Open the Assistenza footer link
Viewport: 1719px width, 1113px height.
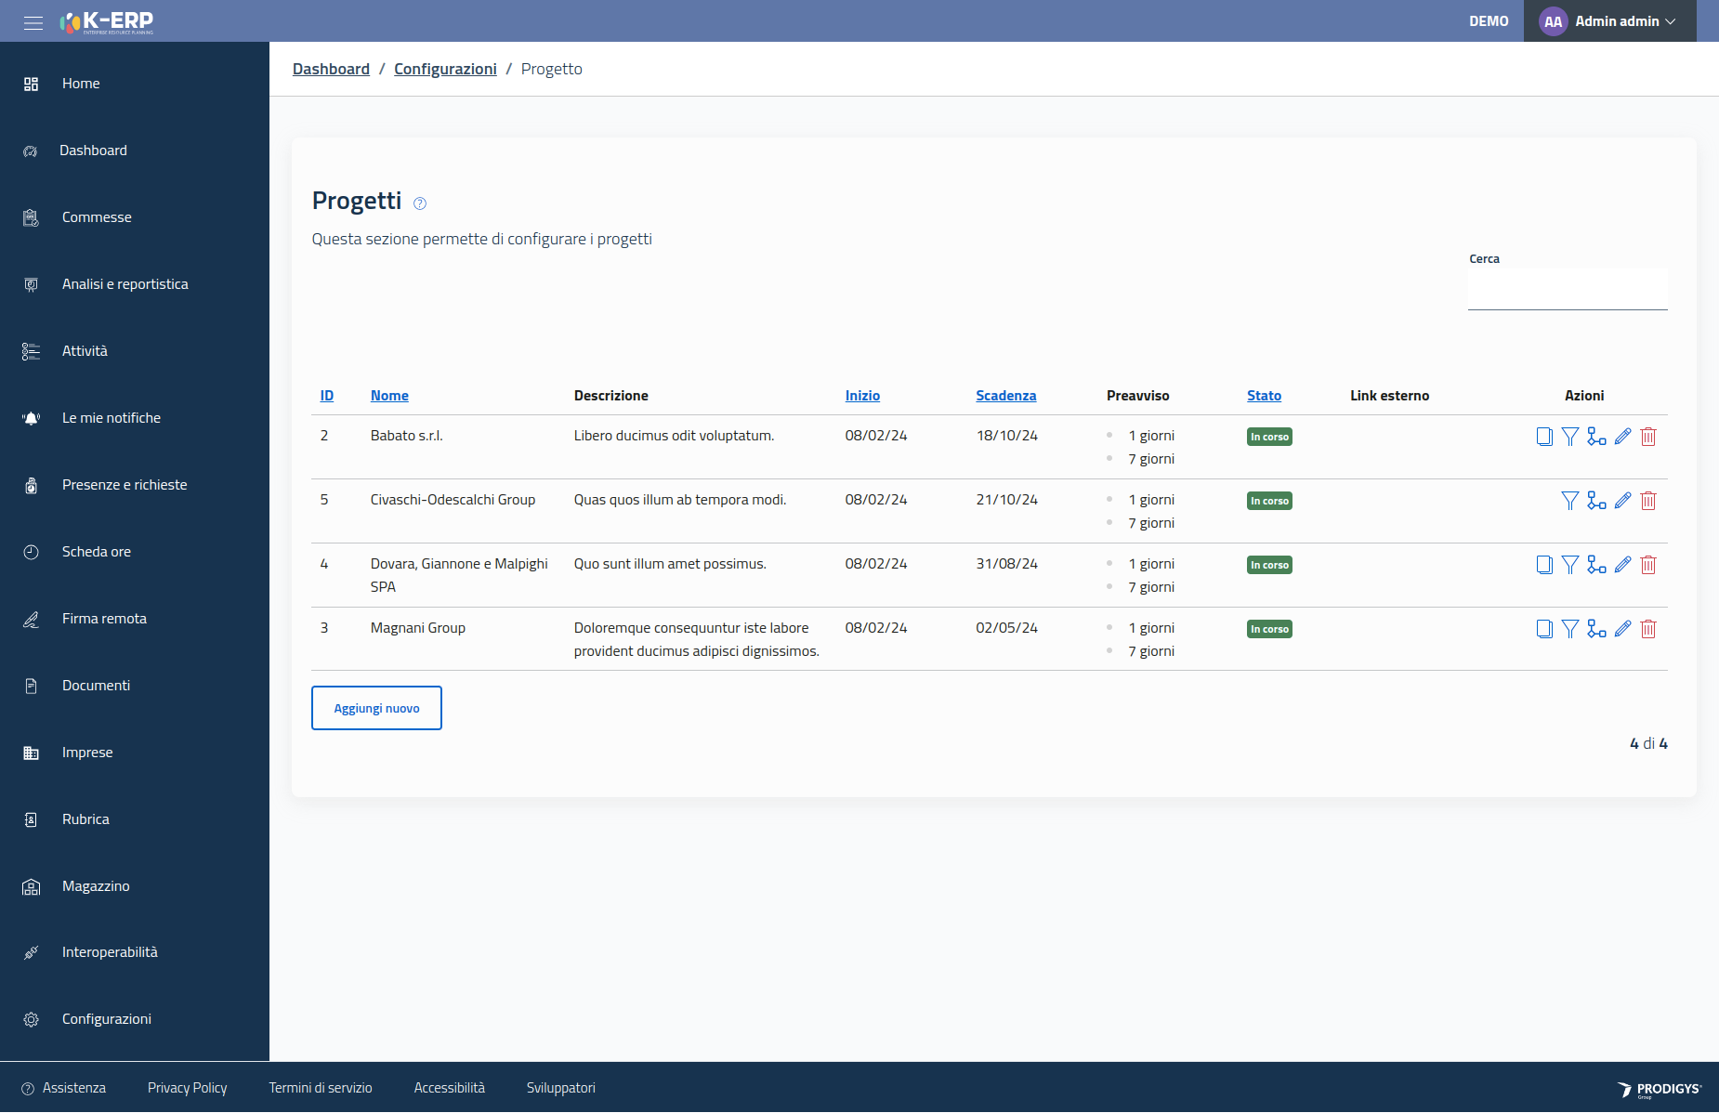(73, 1088)
